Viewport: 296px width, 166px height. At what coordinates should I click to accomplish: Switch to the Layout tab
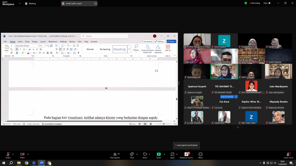(43, 41)
